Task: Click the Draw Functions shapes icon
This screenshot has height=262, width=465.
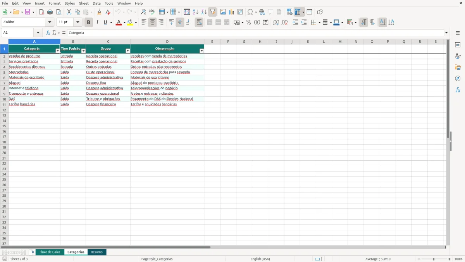Action: point(320,12)
